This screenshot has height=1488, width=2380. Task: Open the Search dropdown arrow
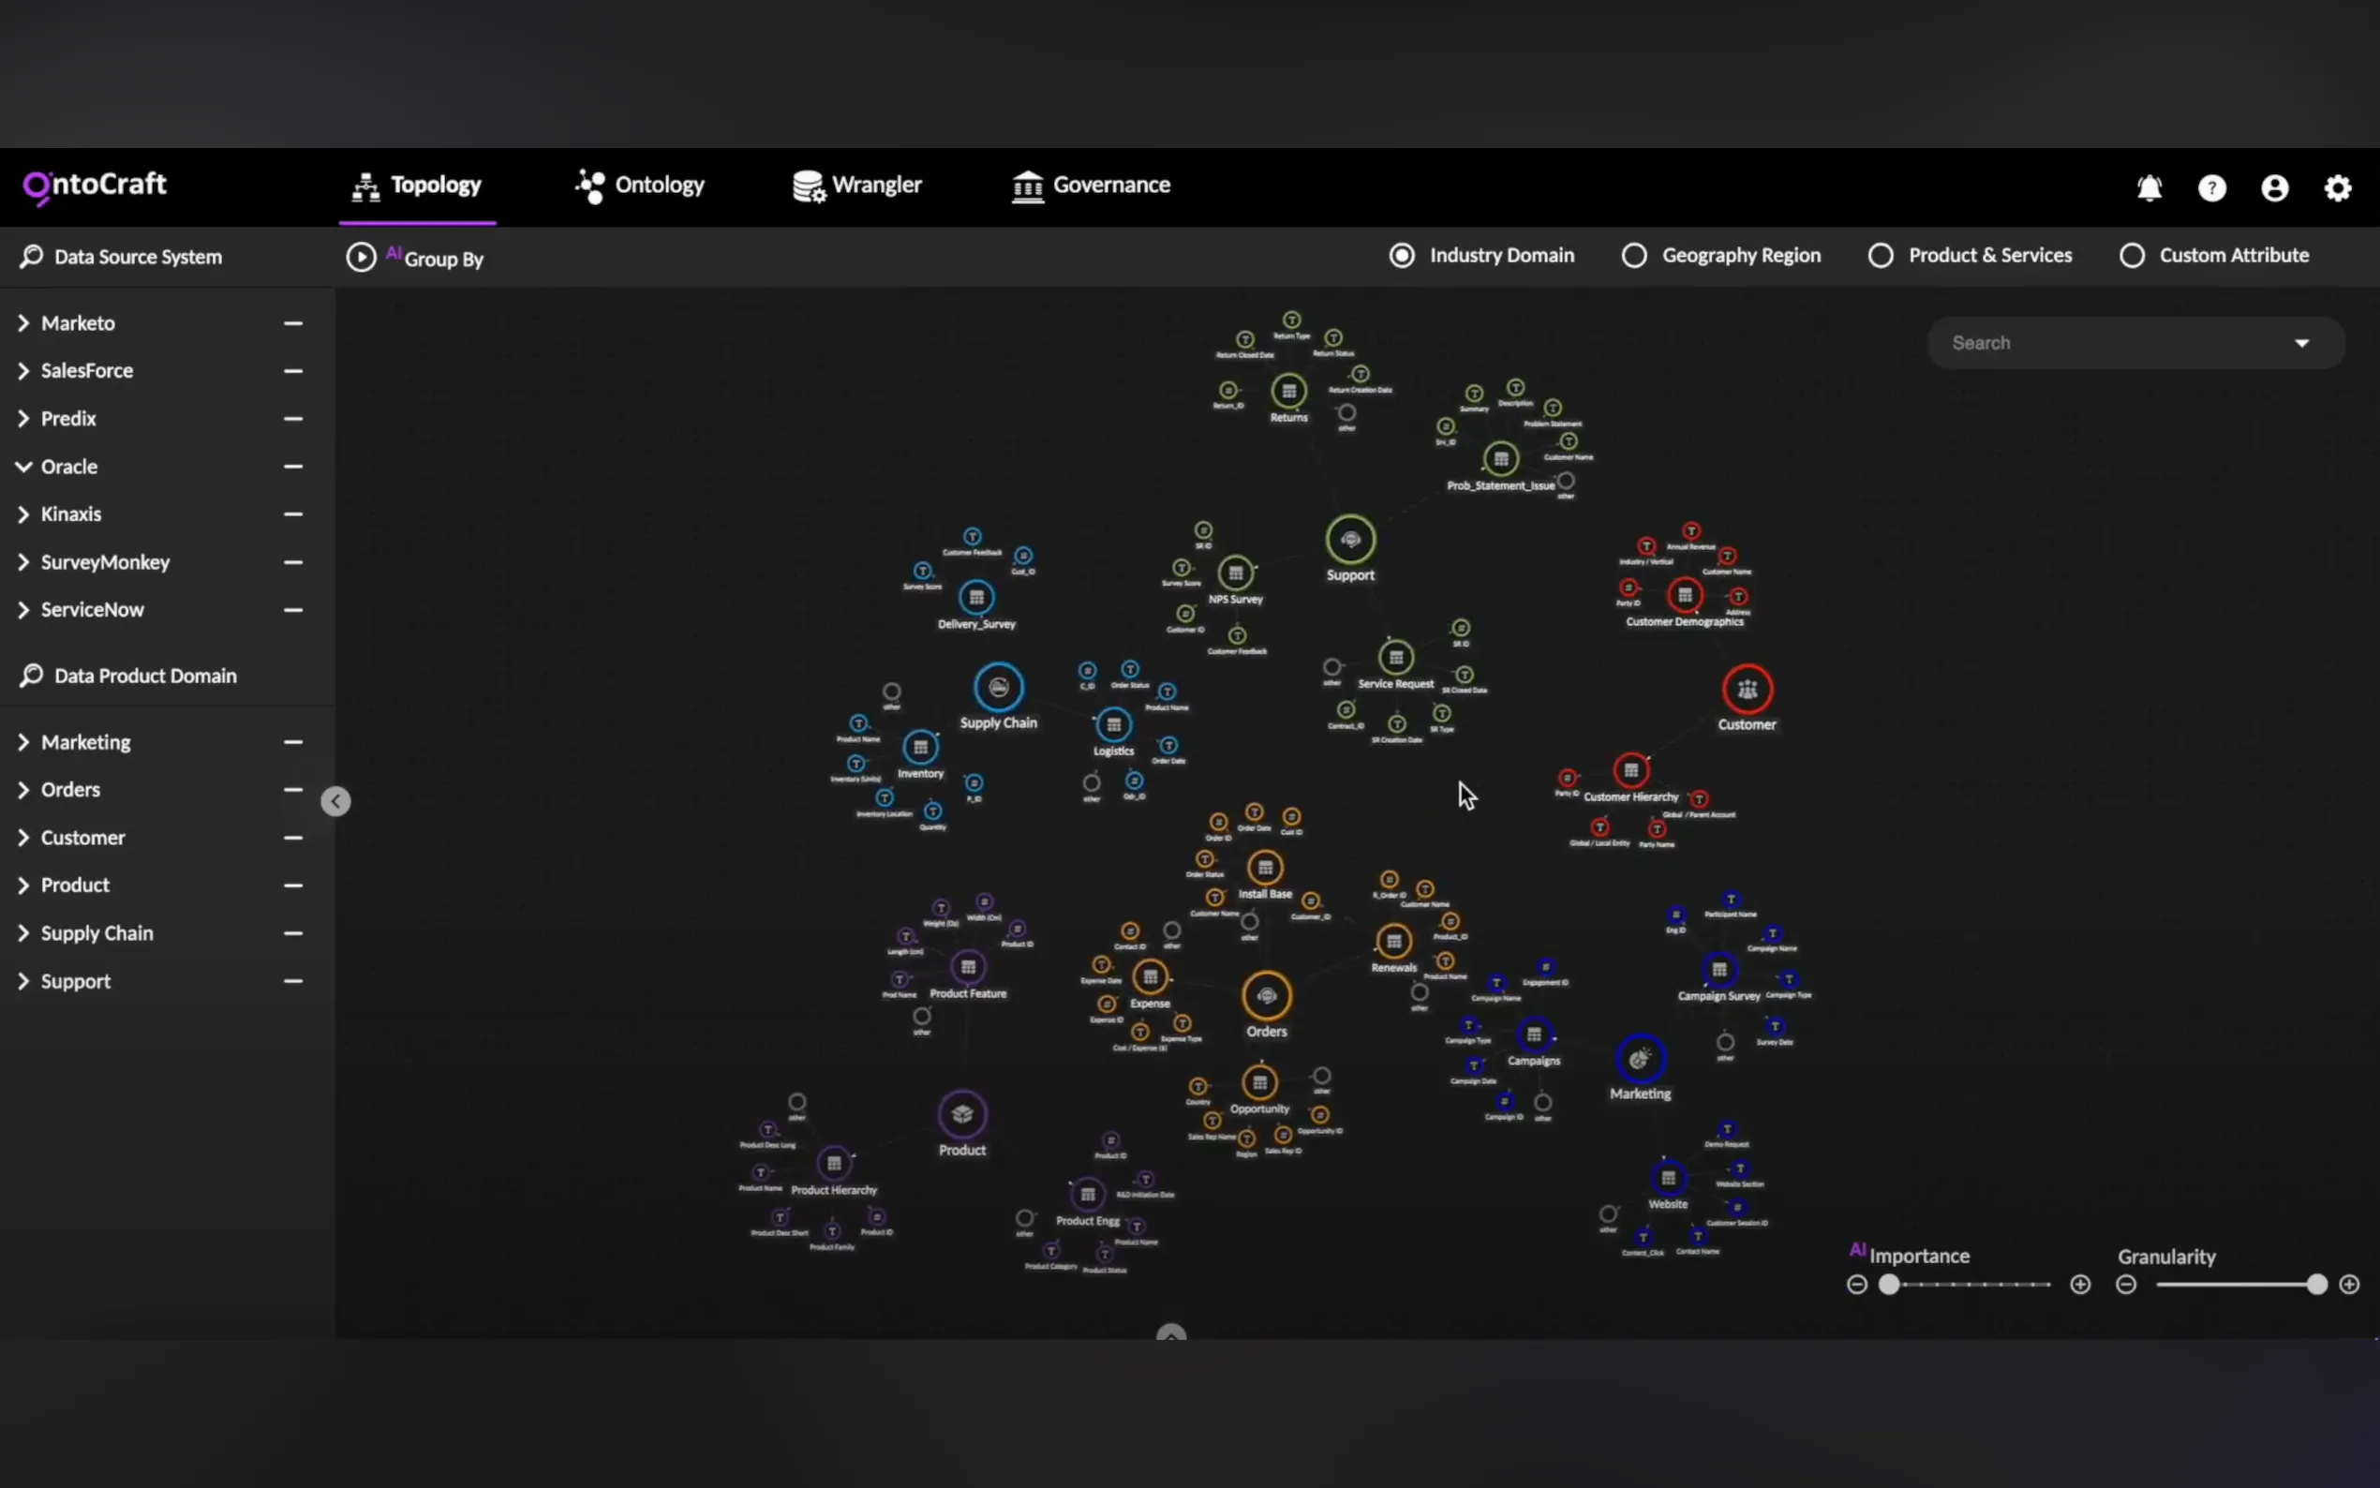click(x=2301, y=344)
